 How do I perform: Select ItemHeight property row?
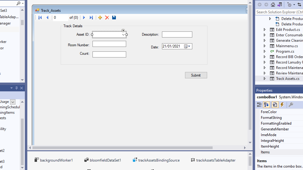click(281, 146)
